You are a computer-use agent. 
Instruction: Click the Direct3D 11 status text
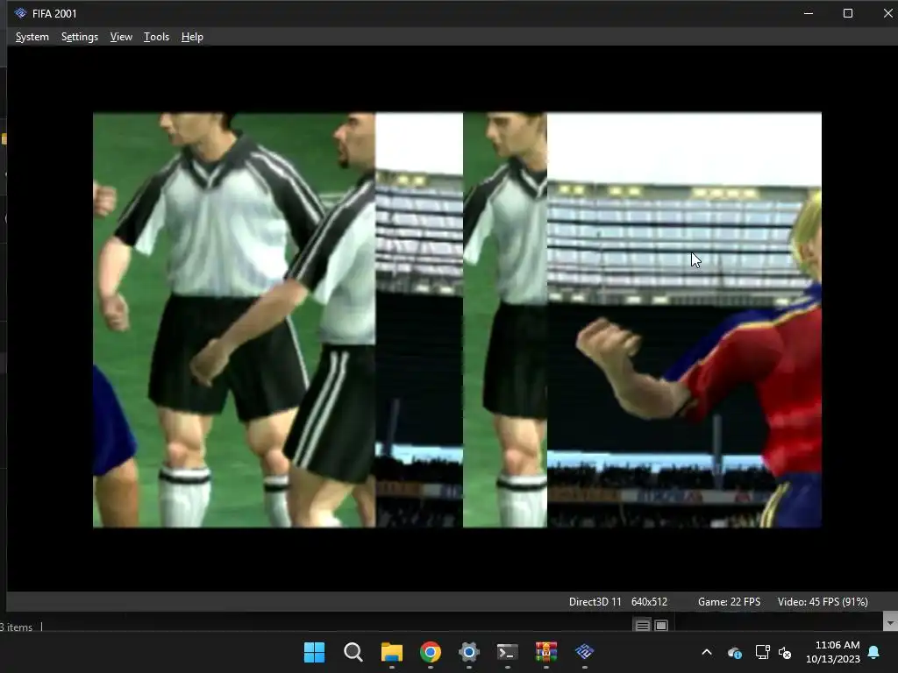[595, 602]
